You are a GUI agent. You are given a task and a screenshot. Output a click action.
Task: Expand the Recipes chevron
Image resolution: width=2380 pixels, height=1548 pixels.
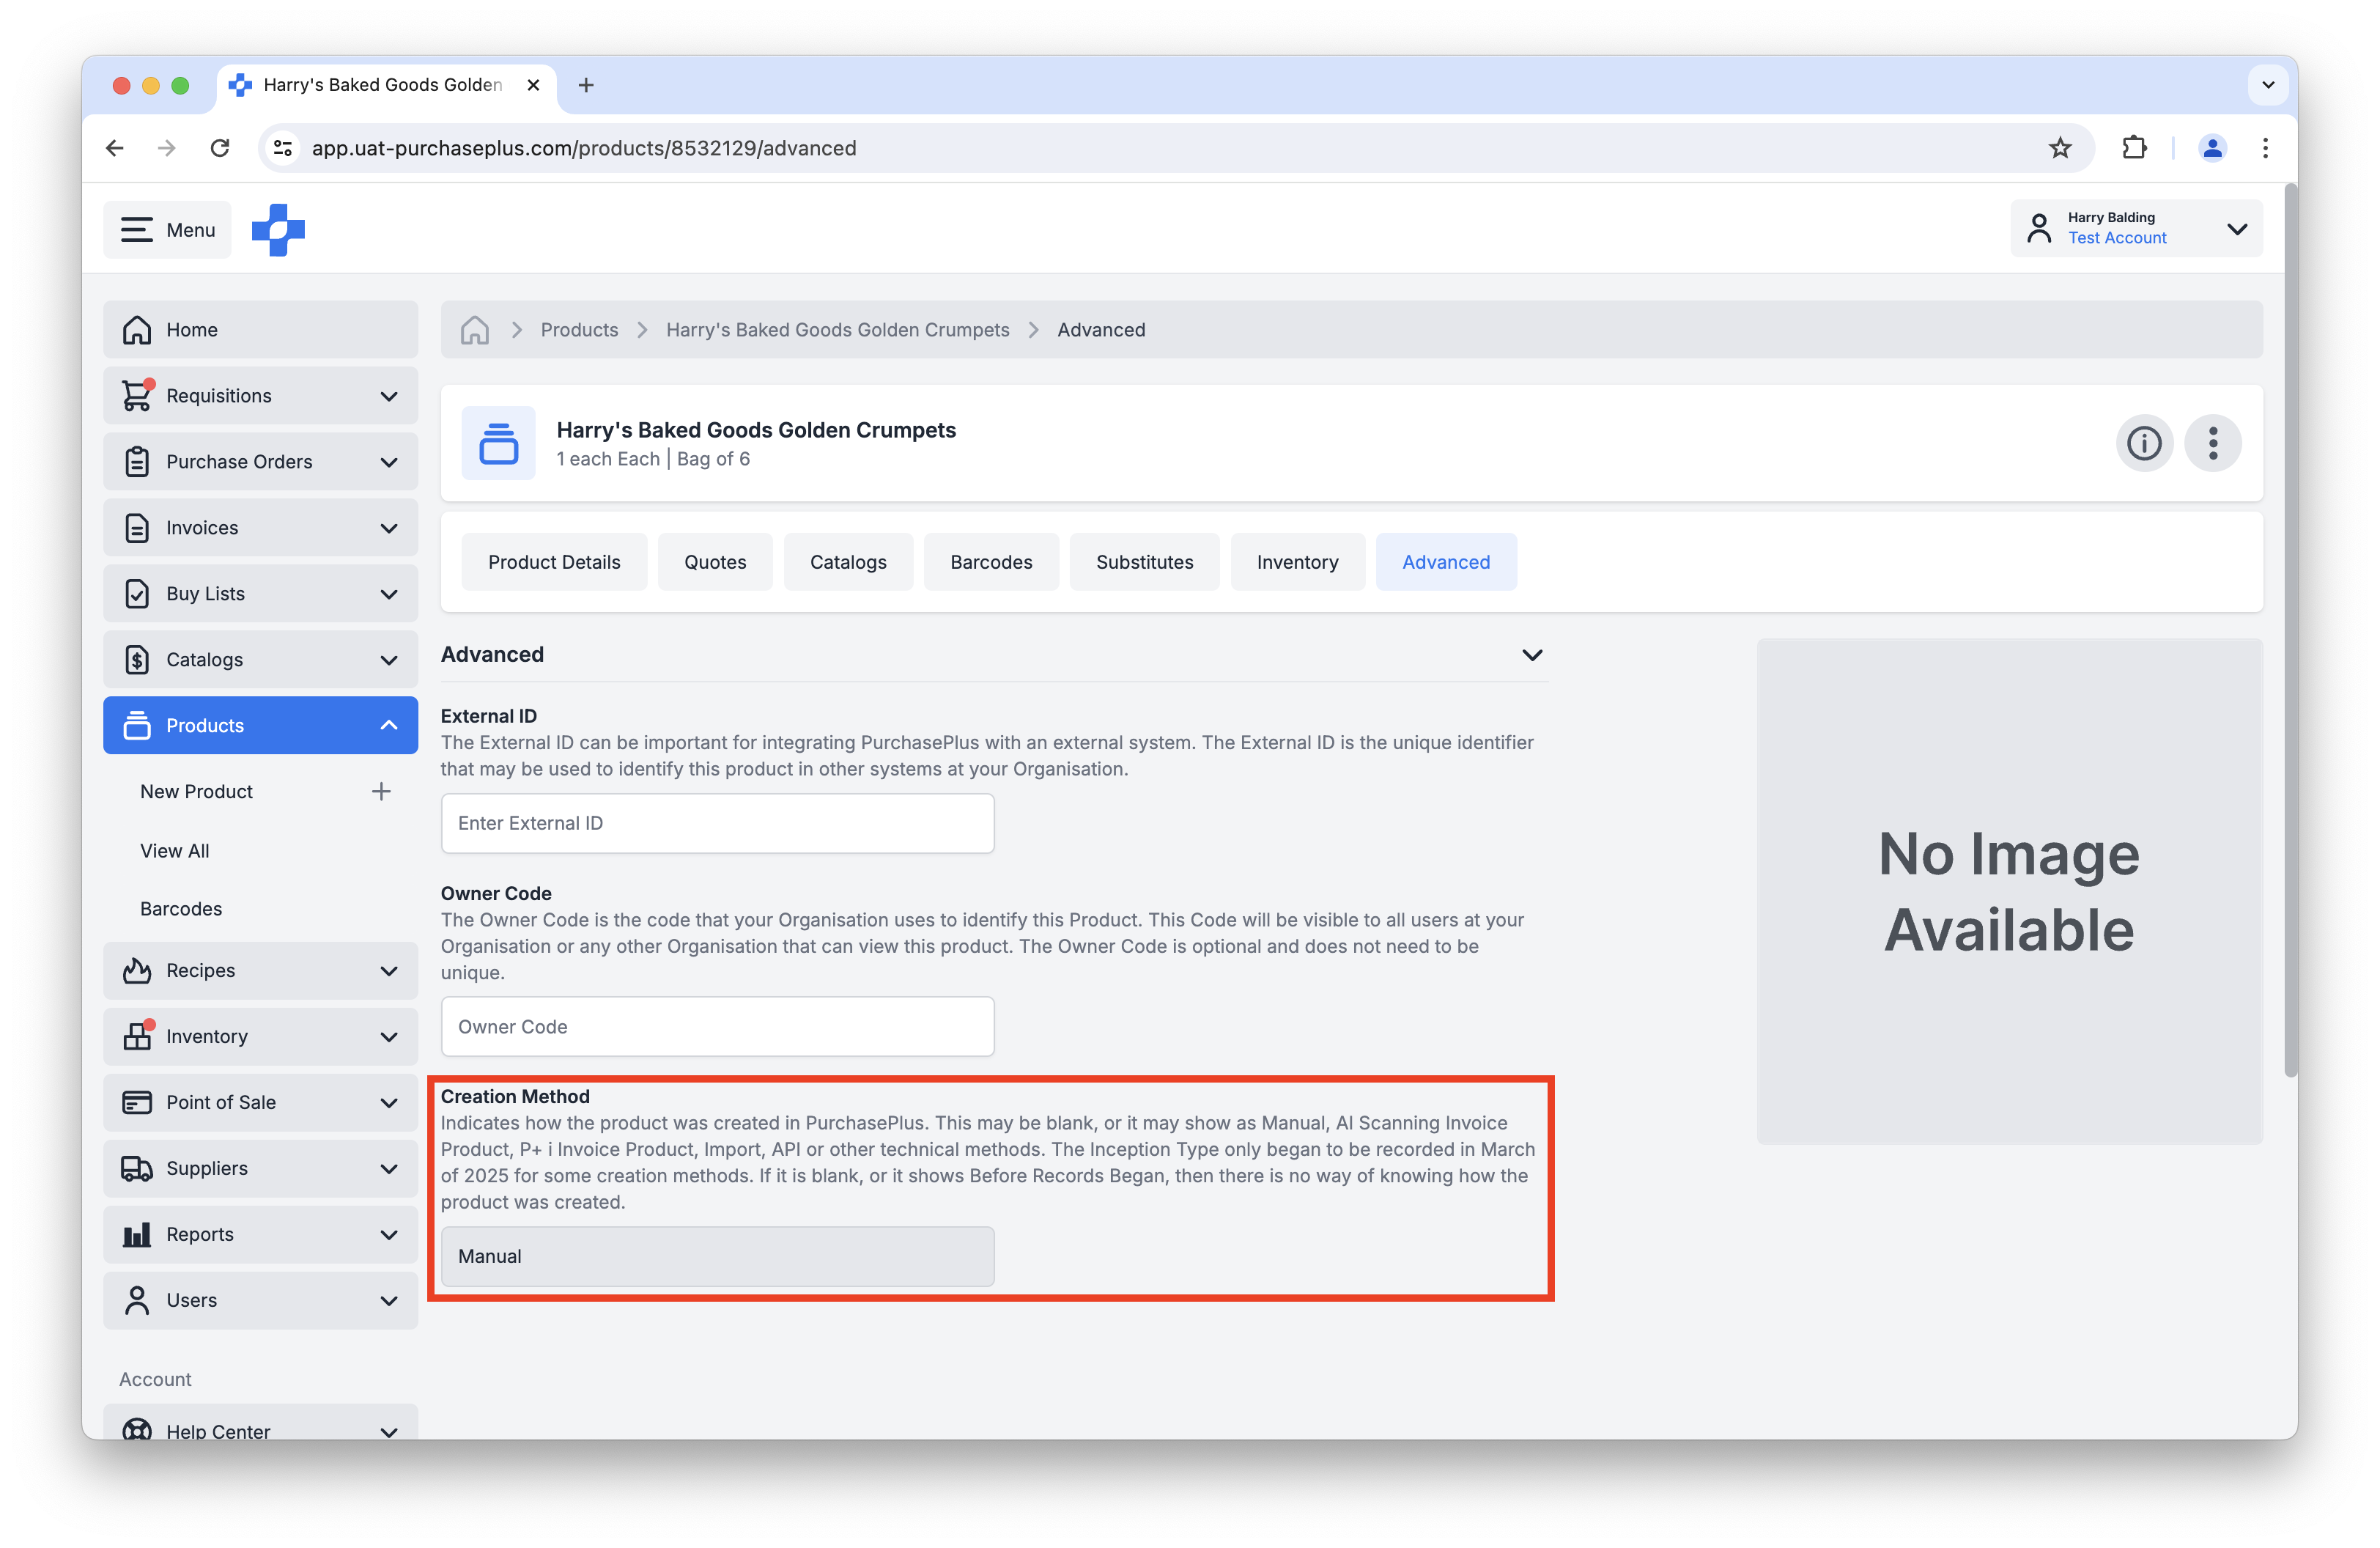(389, 971)
